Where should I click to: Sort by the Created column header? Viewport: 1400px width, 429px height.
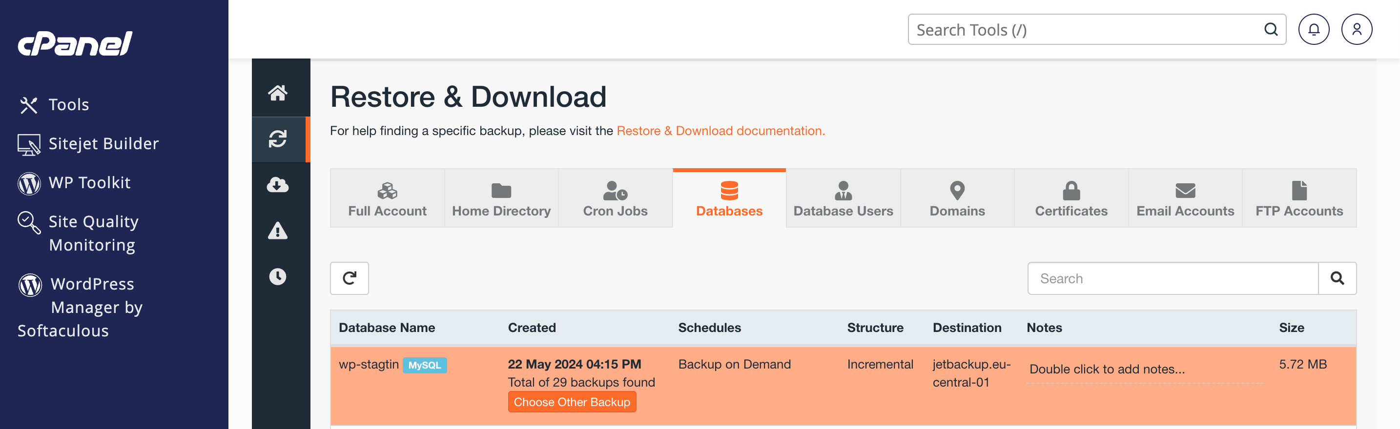pyautogui.click(x=532, y=328)
